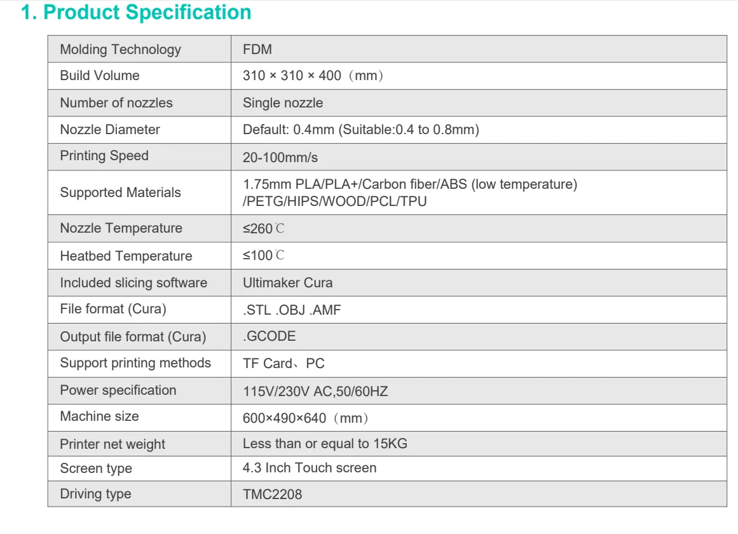
Task: Select the Heatbed Temperature label
Action: point(126,256)
